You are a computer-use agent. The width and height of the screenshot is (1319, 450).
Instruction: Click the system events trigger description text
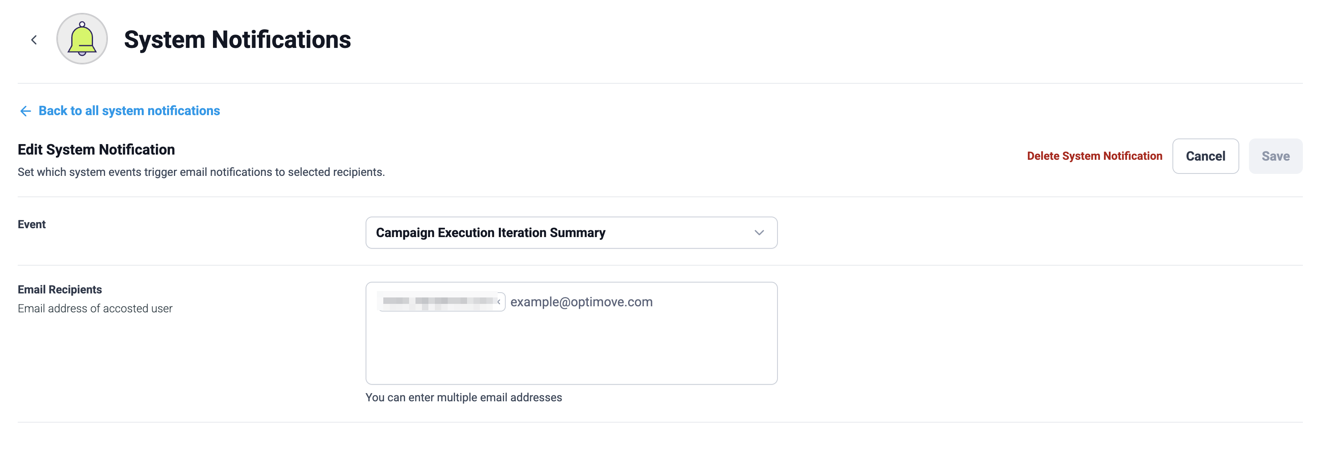[x=201, y=172]
